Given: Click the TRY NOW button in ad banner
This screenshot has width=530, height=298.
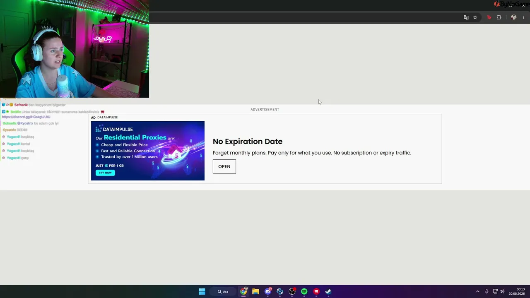Looking at the screenshot, I should coord(105,173).
